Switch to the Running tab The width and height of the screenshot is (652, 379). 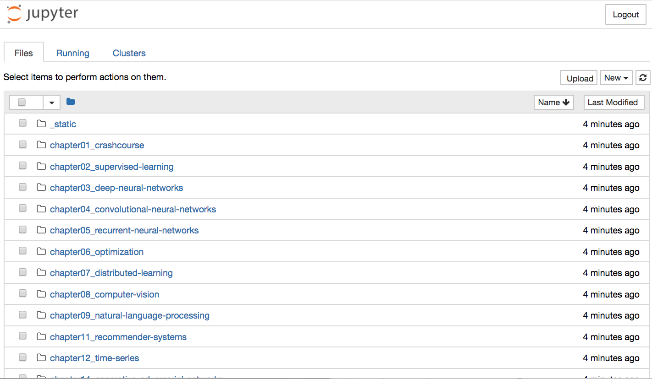[72, 53]
